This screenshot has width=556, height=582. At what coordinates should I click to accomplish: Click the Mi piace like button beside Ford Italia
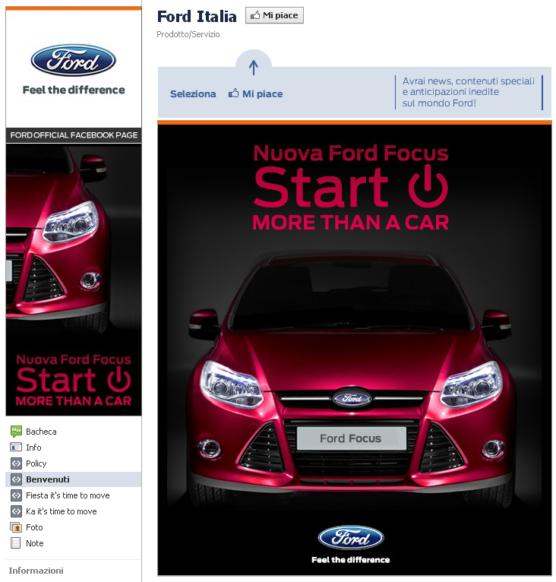pyautogui.click(x=274, y=16)
